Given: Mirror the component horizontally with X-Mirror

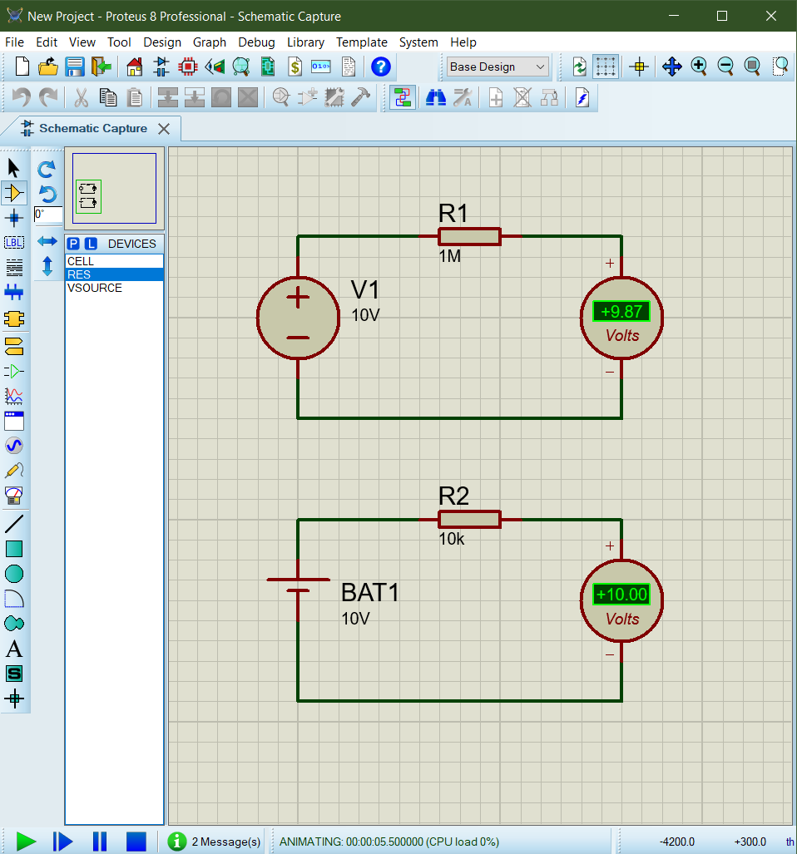Looking at the screenshot, I should pyautogui.click(x=47, y=241).
